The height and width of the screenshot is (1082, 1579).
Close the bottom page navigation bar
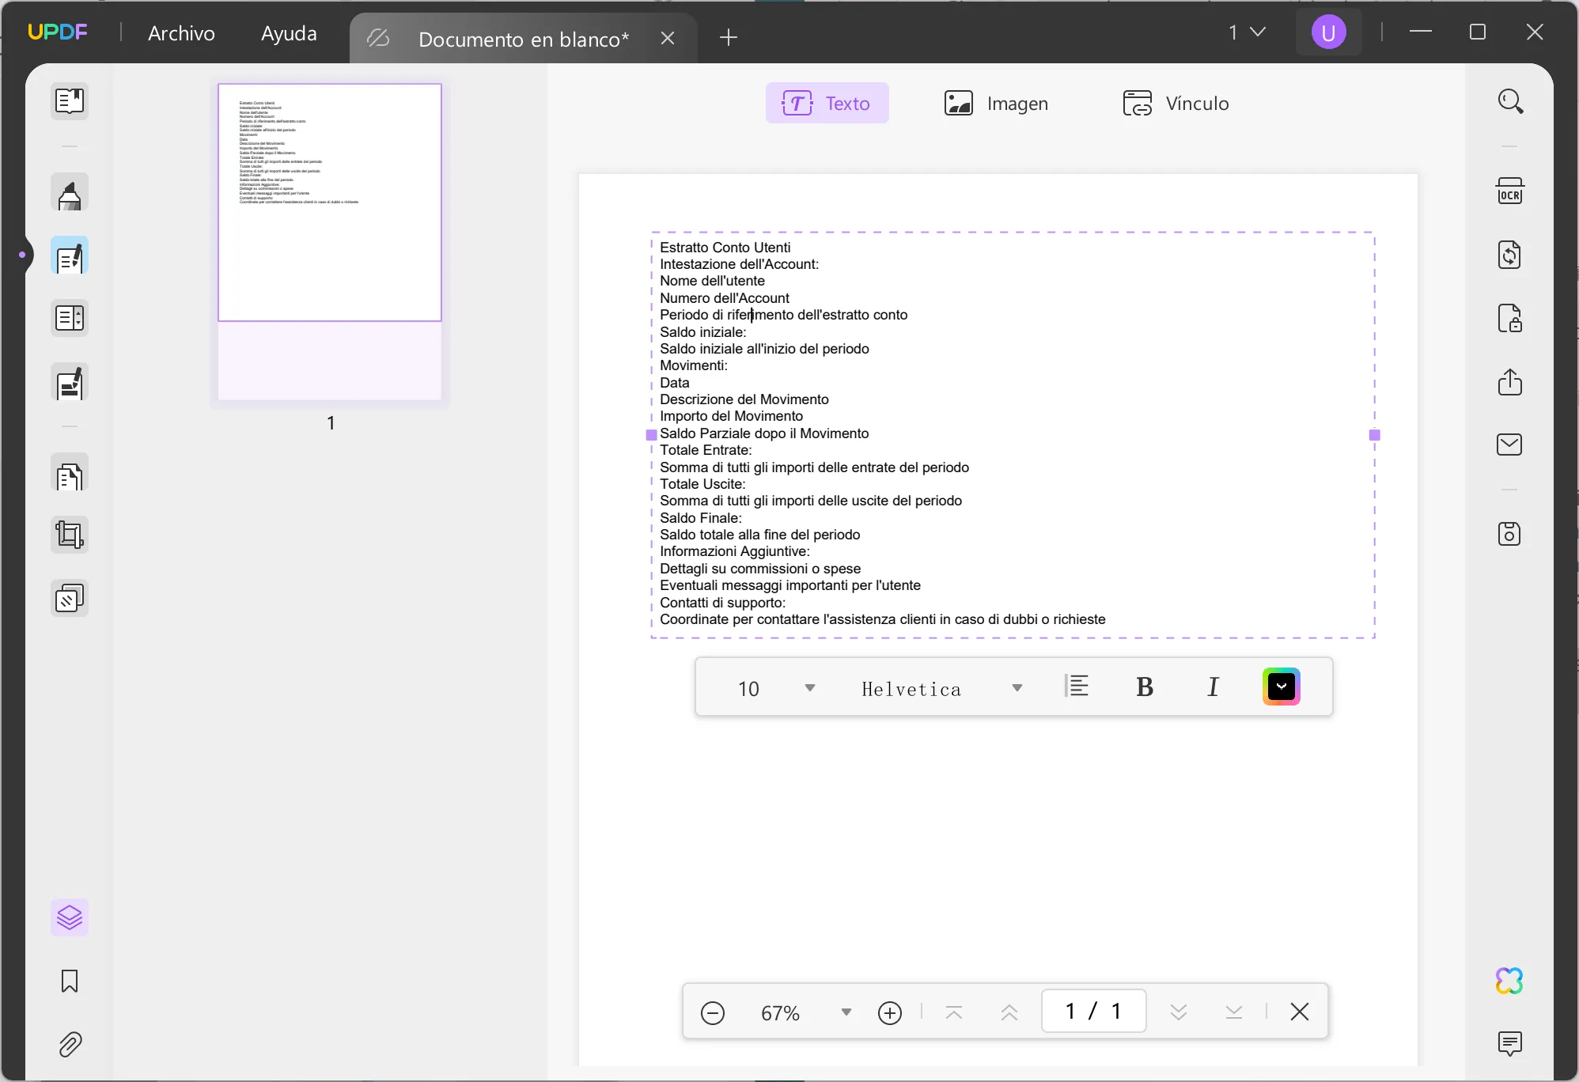point(1300,1012)
